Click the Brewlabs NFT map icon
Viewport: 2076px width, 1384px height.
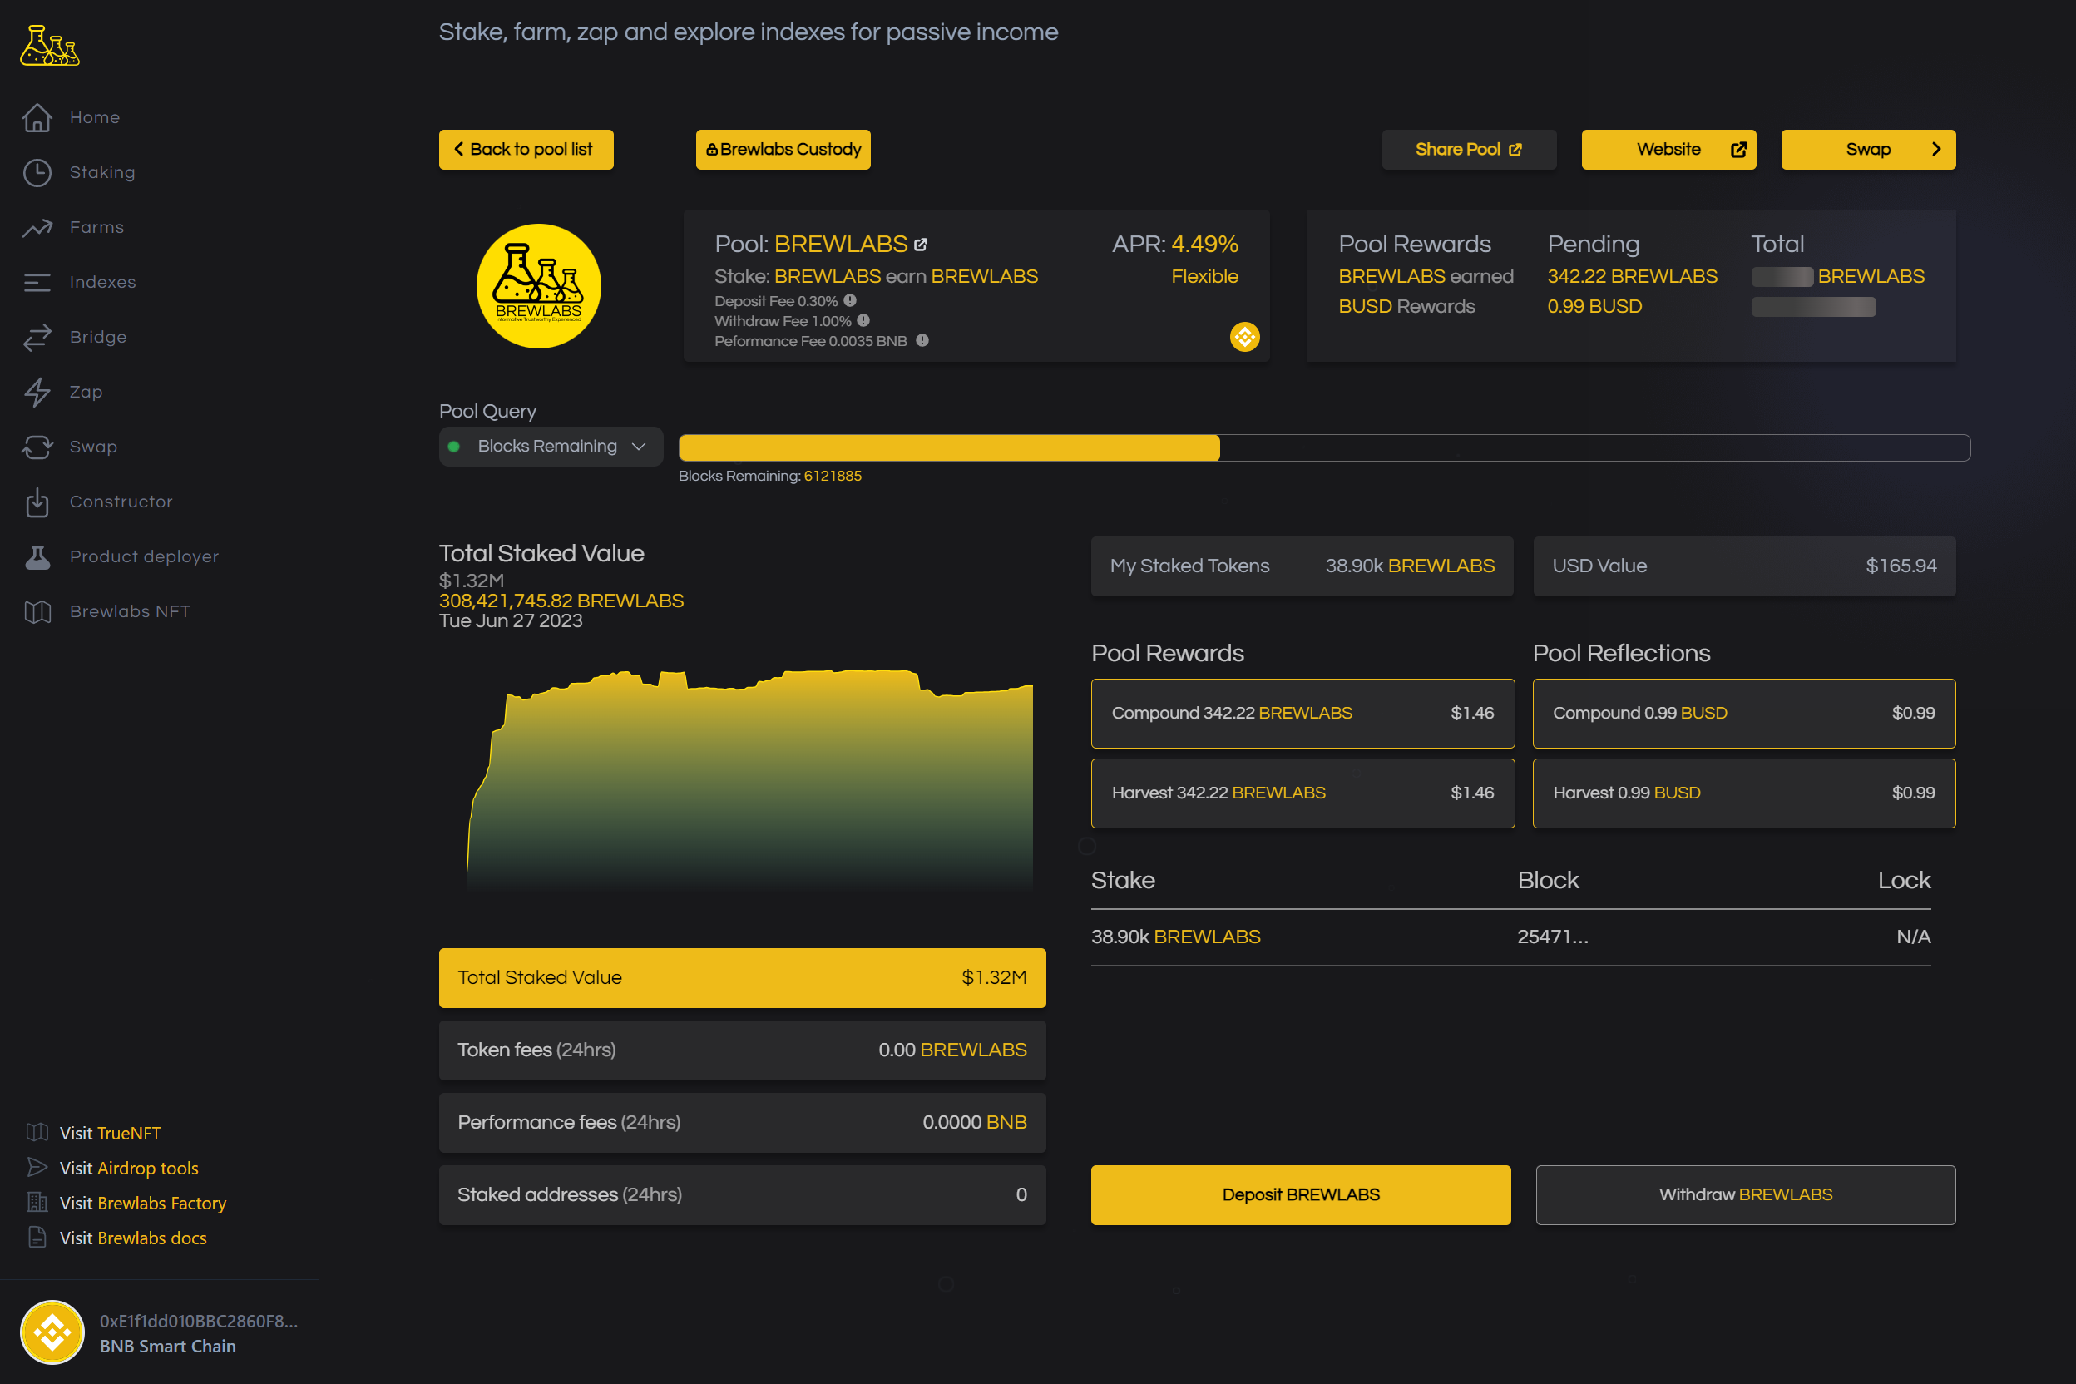click(37, 611)
